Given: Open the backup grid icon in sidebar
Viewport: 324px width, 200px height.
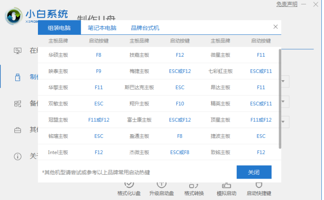Looking at the screenshot, I should click(x=18, y=104).
